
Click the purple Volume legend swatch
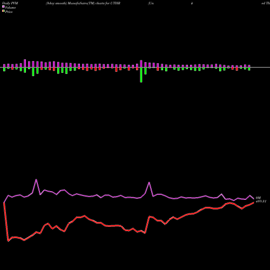point(3,6)
